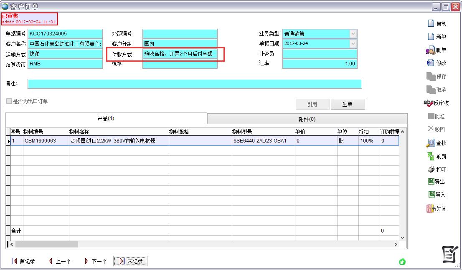Select the 产品(1) tab
Viewport: 462px width, 270px height.
point(107,118)
